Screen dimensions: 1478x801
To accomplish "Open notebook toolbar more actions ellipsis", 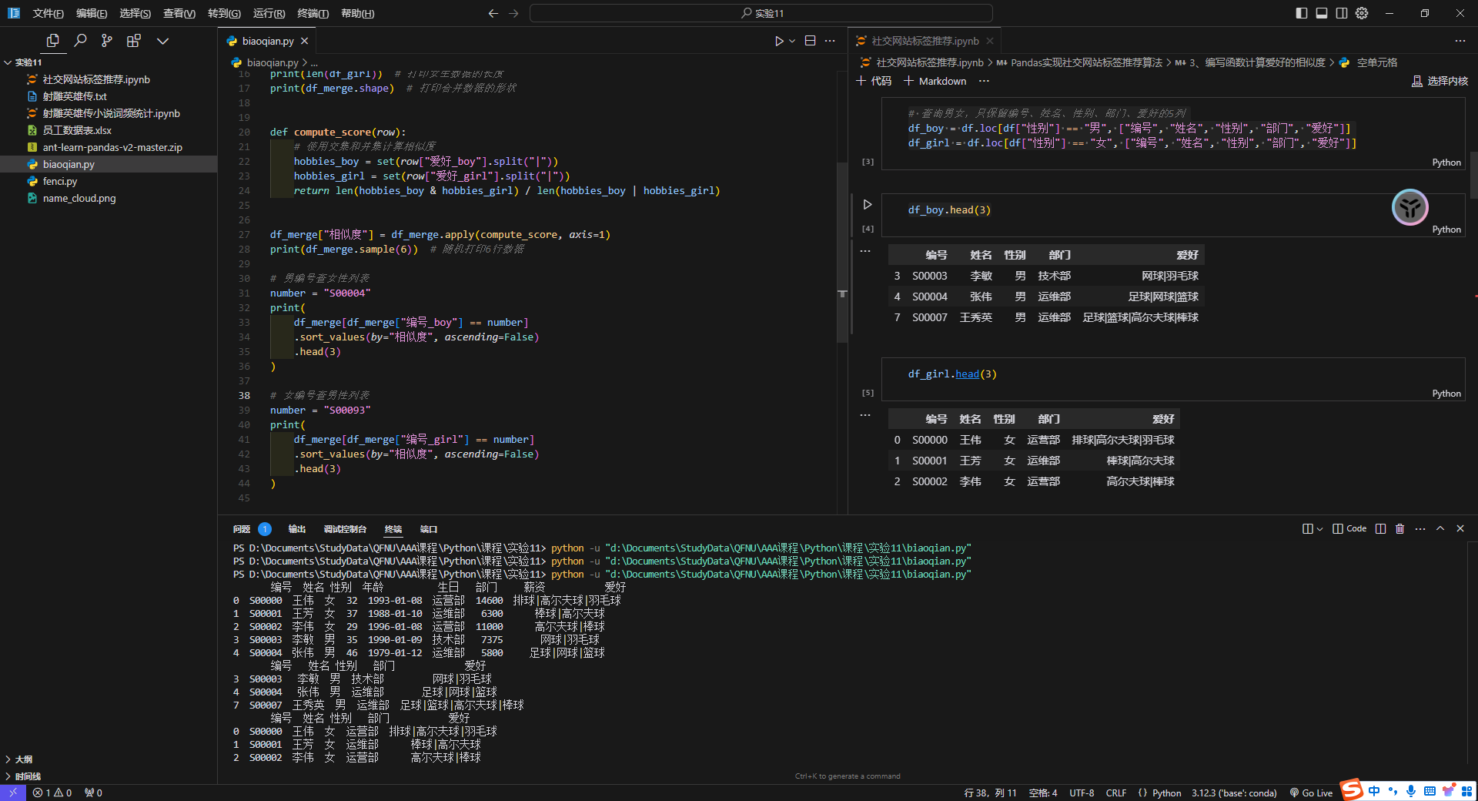I will [984, 81].
